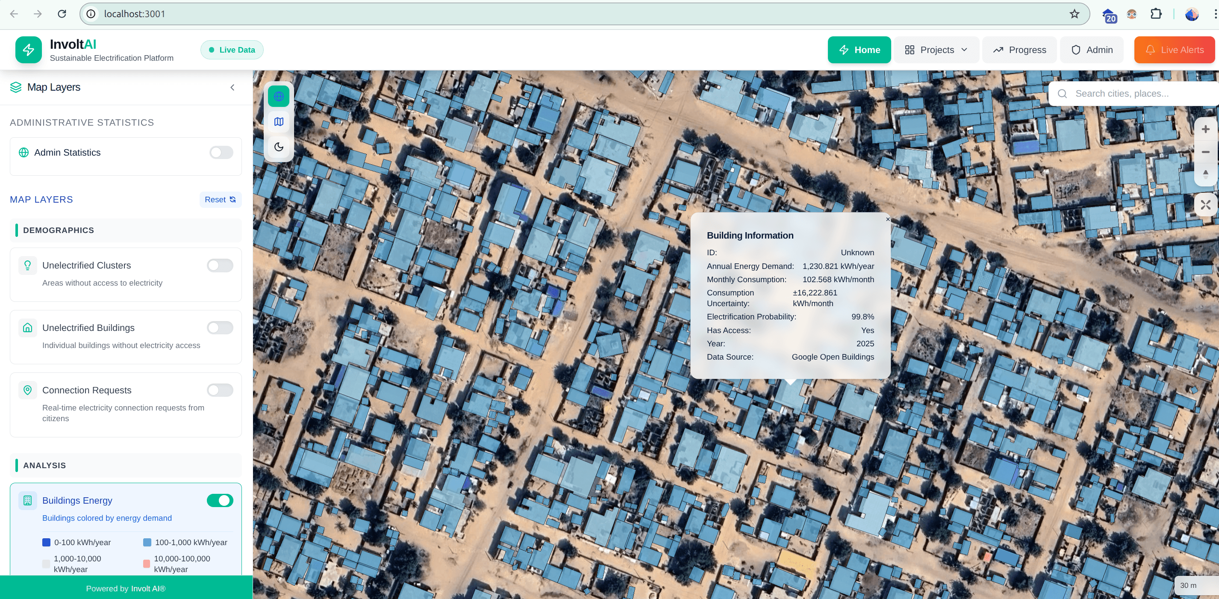This screenshot has width=1219, height=599.
Task: Reset the map layers
Action: pyautogui.click(x=220, y=199)
